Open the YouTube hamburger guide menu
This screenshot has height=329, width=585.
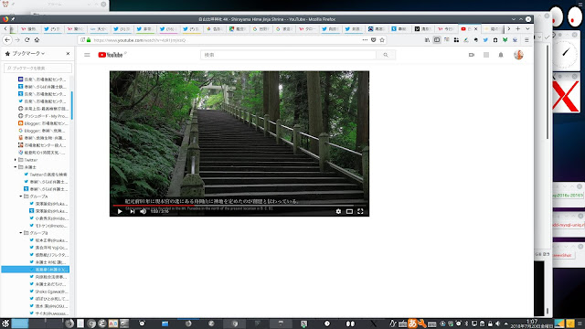click(87, 55)
